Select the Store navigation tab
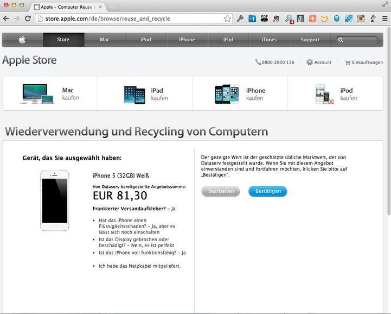This screenshot has height=314, width=391. [x=63, y=40]
